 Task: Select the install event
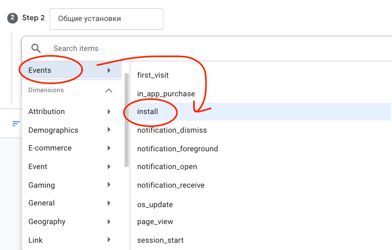pyautogui.click(x=148, y=112)
